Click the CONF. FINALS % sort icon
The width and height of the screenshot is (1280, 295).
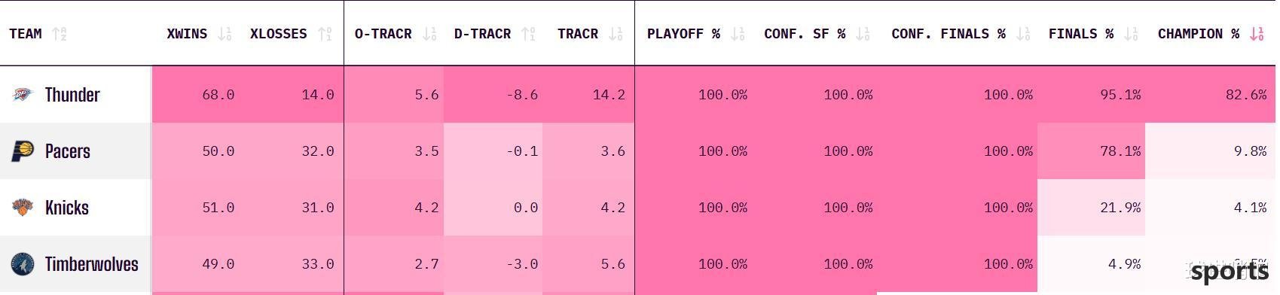pos(1023,34)
